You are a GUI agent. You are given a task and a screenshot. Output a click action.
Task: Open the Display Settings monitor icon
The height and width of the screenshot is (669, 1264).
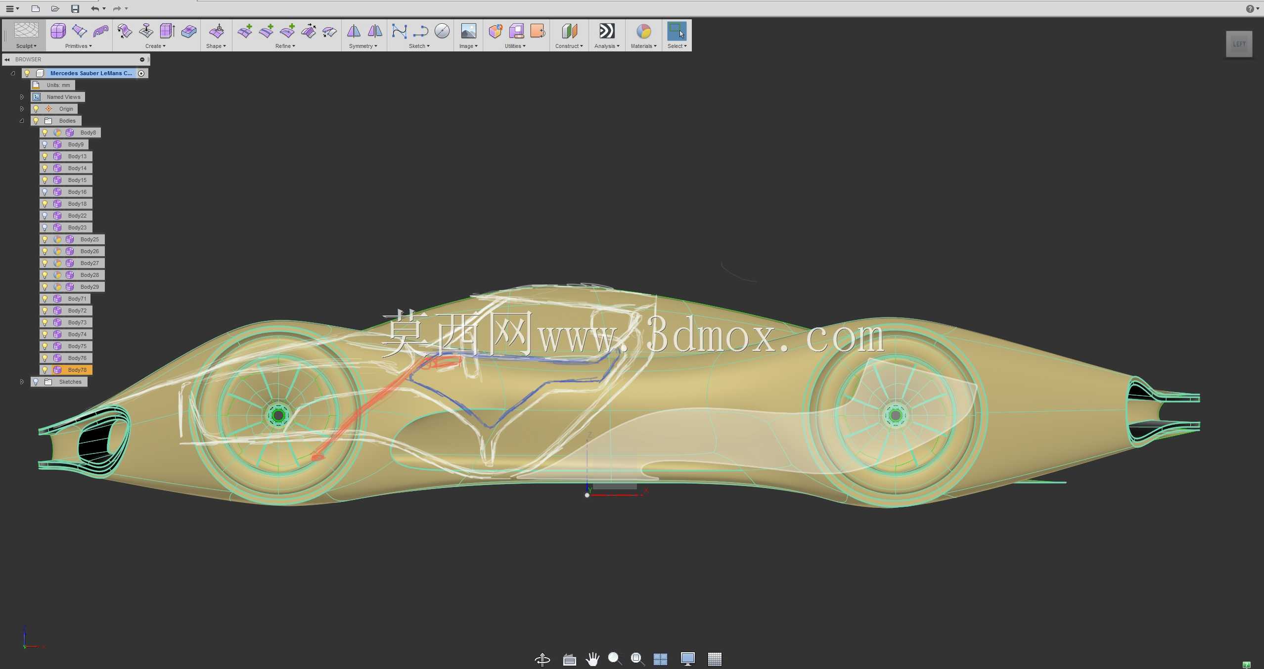click(688, 659)
